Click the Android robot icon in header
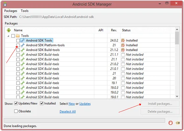Viewport: 184px width, 131px height. point(9,30)
